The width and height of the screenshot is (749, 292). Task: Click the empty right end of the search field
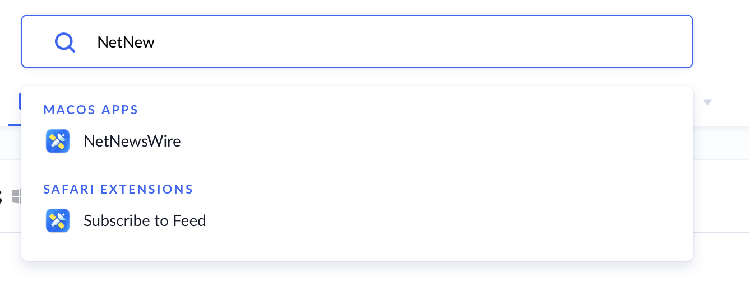click(645, 42)
